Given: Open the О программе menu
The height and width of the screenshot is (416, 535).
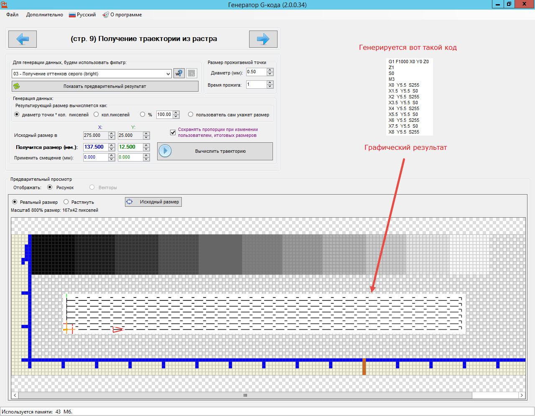Looking at the screenshot, I should click(122, 15).
